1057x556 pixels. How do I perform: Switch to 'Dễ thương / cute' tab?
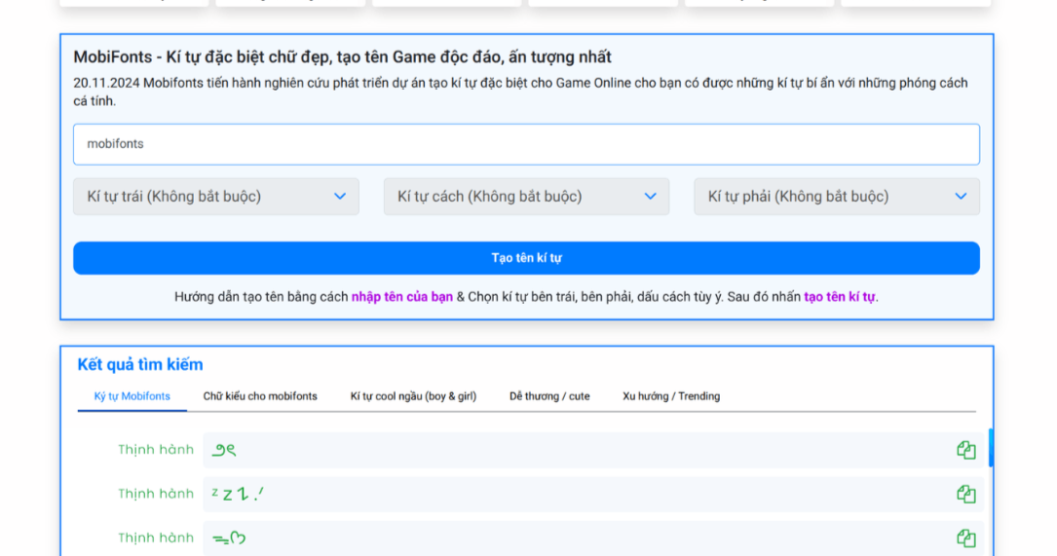pyautogui.click(x=549, y=396)
